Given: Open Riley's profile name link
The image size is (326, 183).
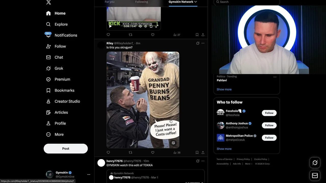Looking at the screenshot, I should click(110, 43).
